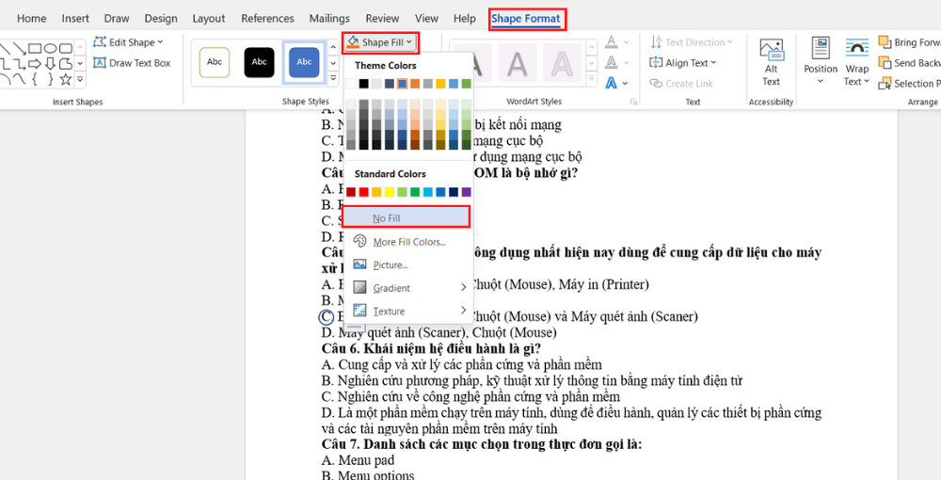Click the Draw Text Box button
The image size is (941, 480).
(x=132, y=63)
